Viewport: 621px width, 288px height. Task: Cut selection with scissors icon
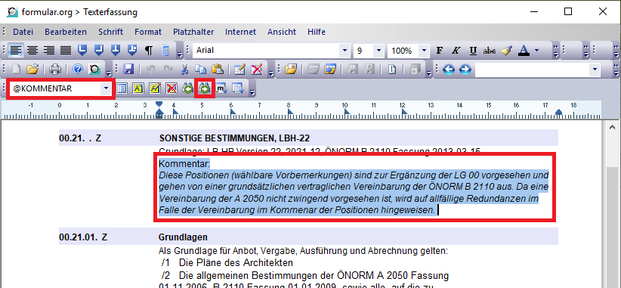point(184,70)
